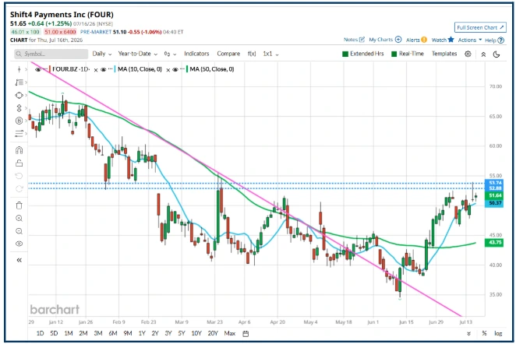This screenshot has width=516, height=344.
Task: Open the 1x1 grid layout dropdown
Action: click(270, 54)
